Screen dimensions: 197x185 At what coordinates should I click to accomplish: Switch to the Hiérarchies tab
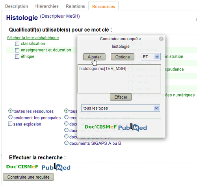click(47, 6)
